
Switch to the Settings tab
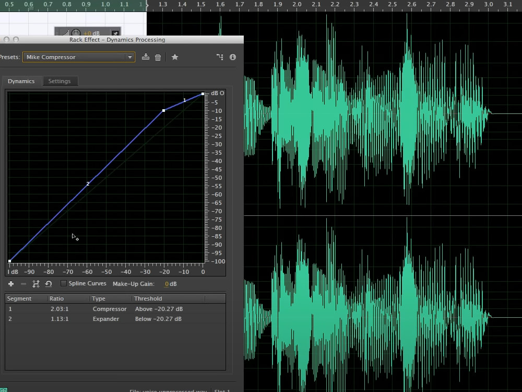tap(60, 81)
